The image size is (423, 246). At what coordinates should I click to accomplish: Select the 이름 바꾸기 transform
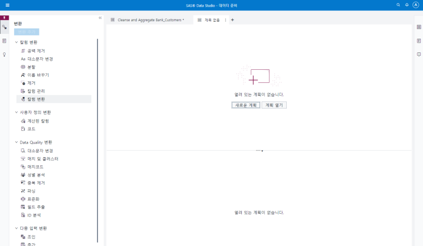pyautogui.click(x=54, y=75)
